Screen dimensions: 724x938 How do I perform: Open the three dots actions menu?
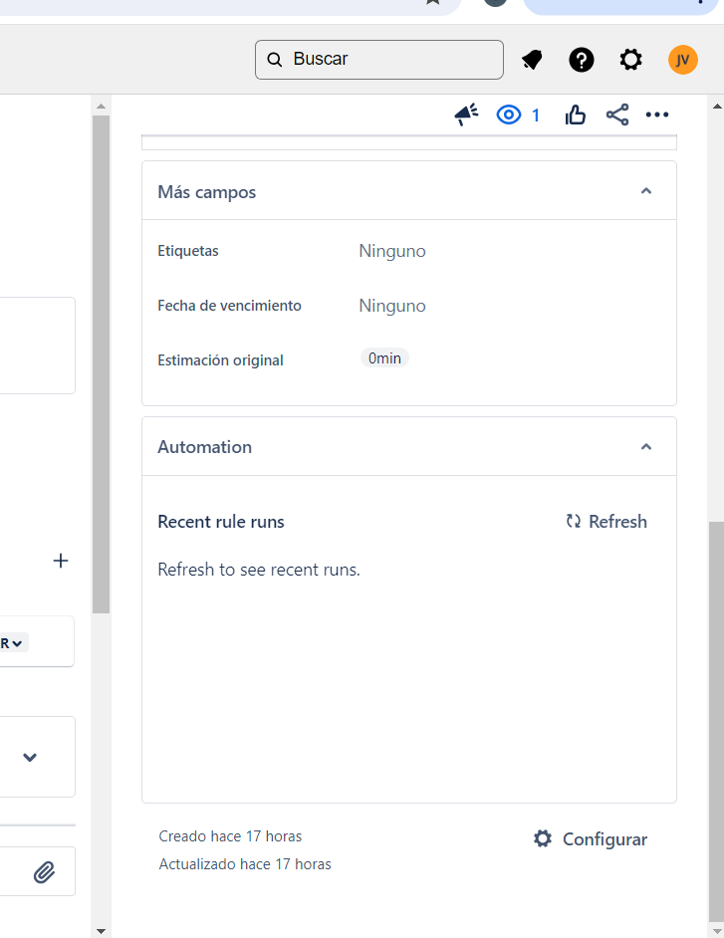tap(657, 115)
